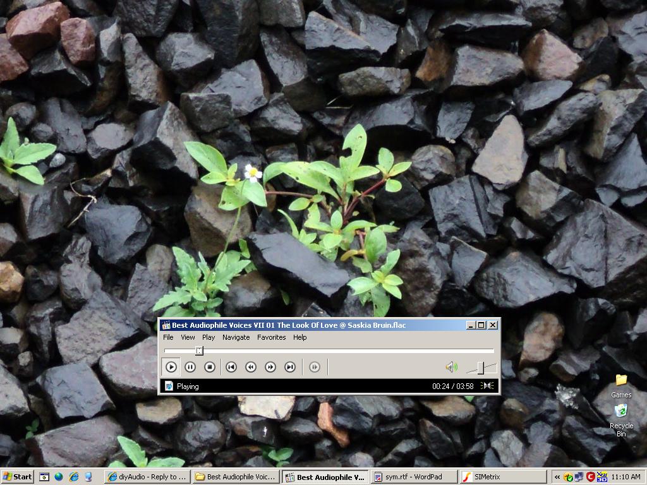Click the fast-forward (increase speed) button

point(270,367)
